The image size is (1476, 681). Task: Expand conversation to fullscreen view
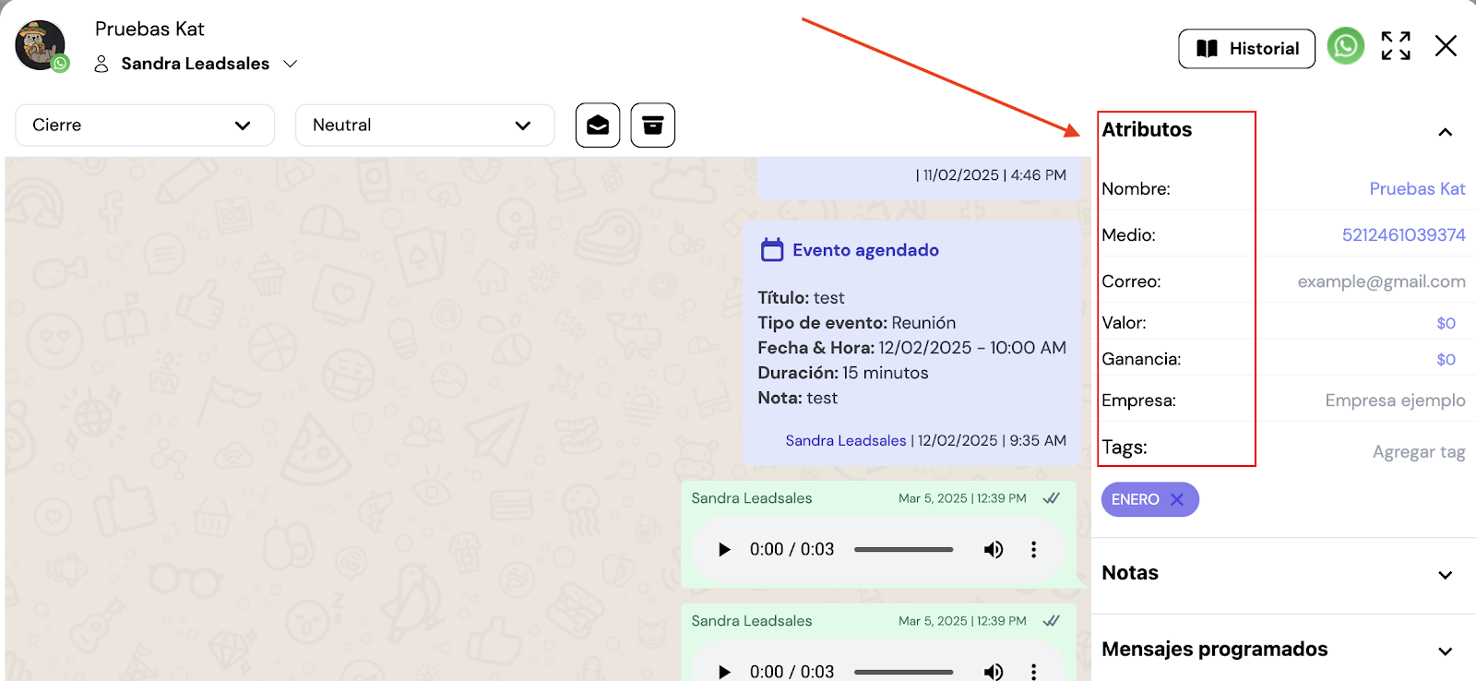1396,46
